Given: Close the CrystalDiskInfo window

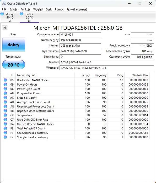Looking at the screenshot, I should click(x=150, y=3).
